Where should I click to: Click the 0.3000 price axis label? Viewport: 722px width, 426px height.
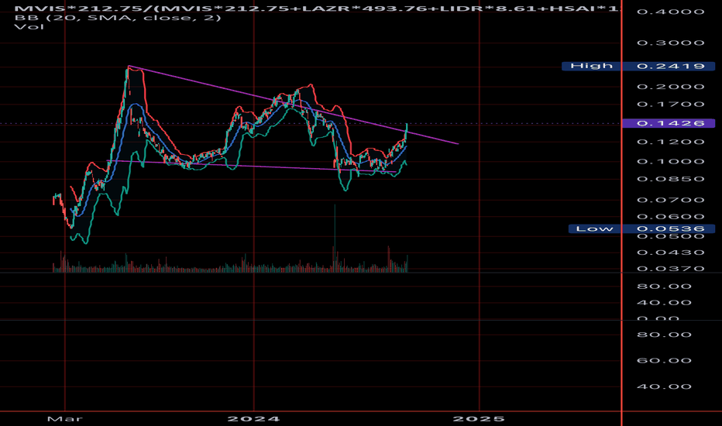coord(670,43)
